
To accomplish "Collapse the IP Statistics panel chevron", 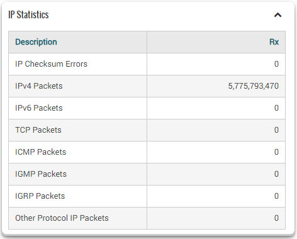I will pyautogui.click(x=277, y=15).
